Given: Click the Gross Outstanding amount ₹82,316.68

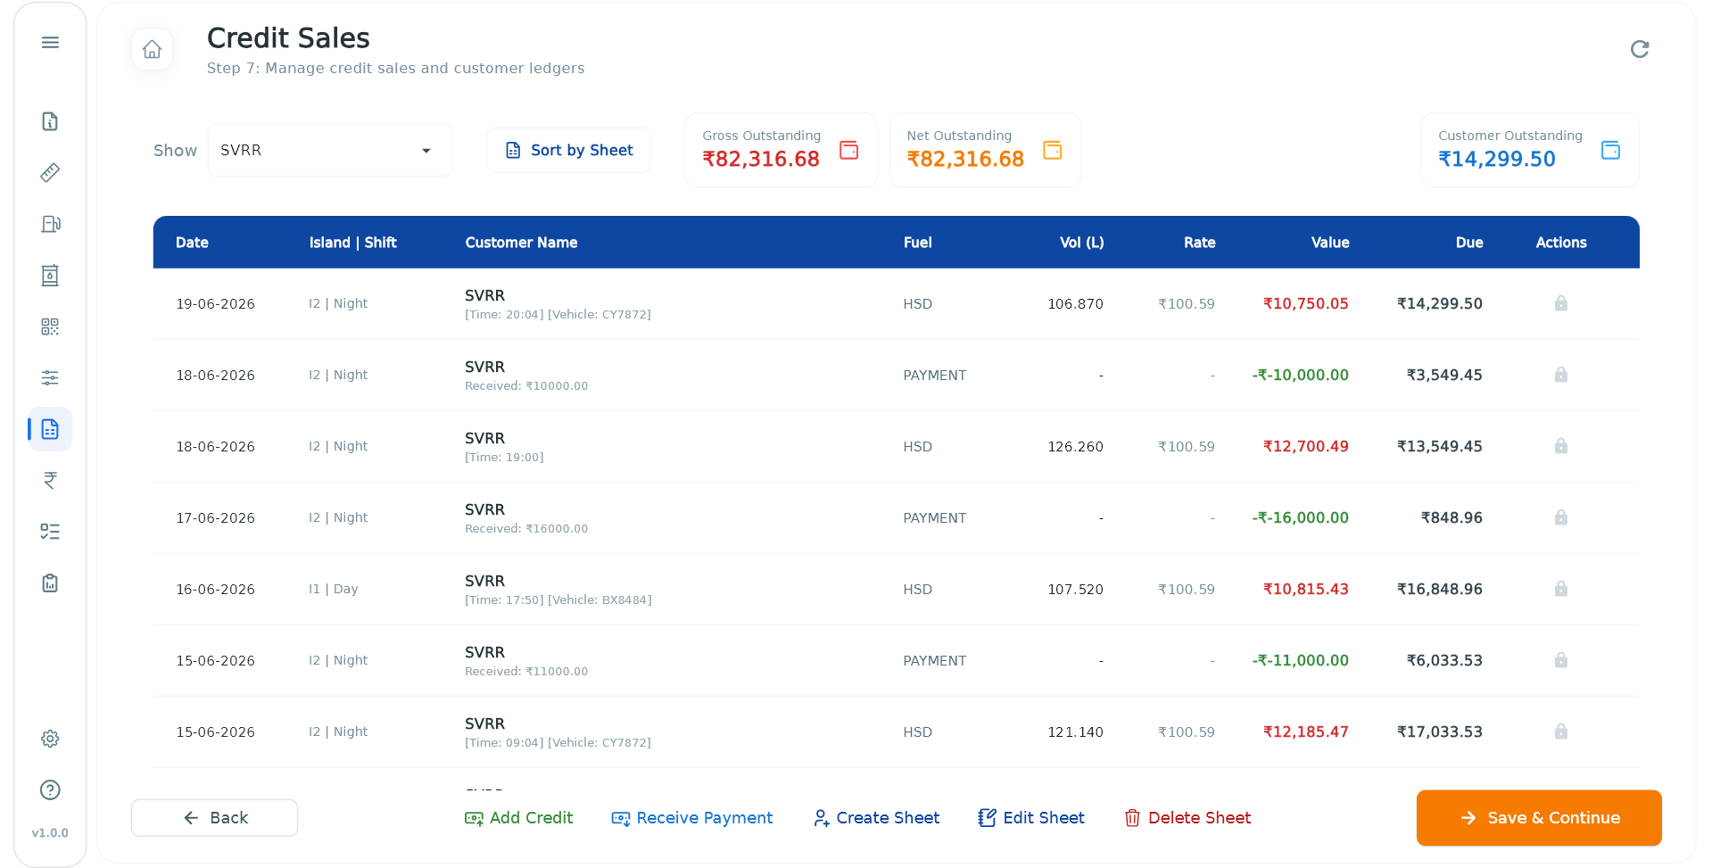Looking at the screenshot, I should [761, 160].
